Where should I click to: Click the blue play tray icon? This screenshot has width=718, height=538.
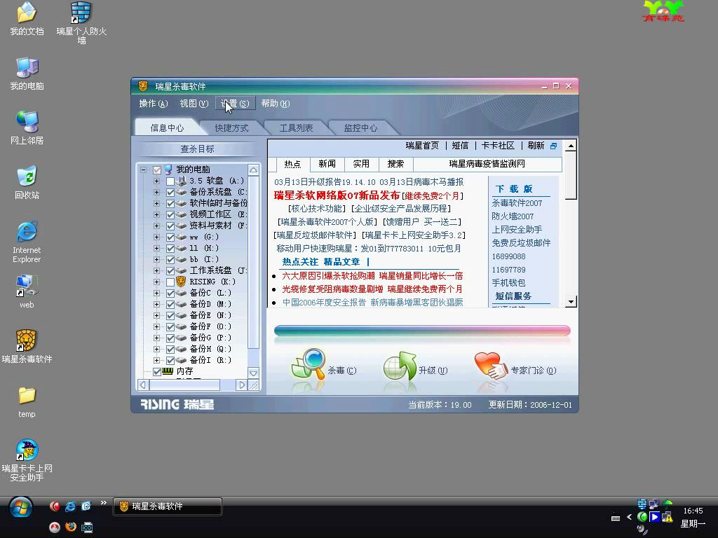pyautogui.click(x=655, y=517)
